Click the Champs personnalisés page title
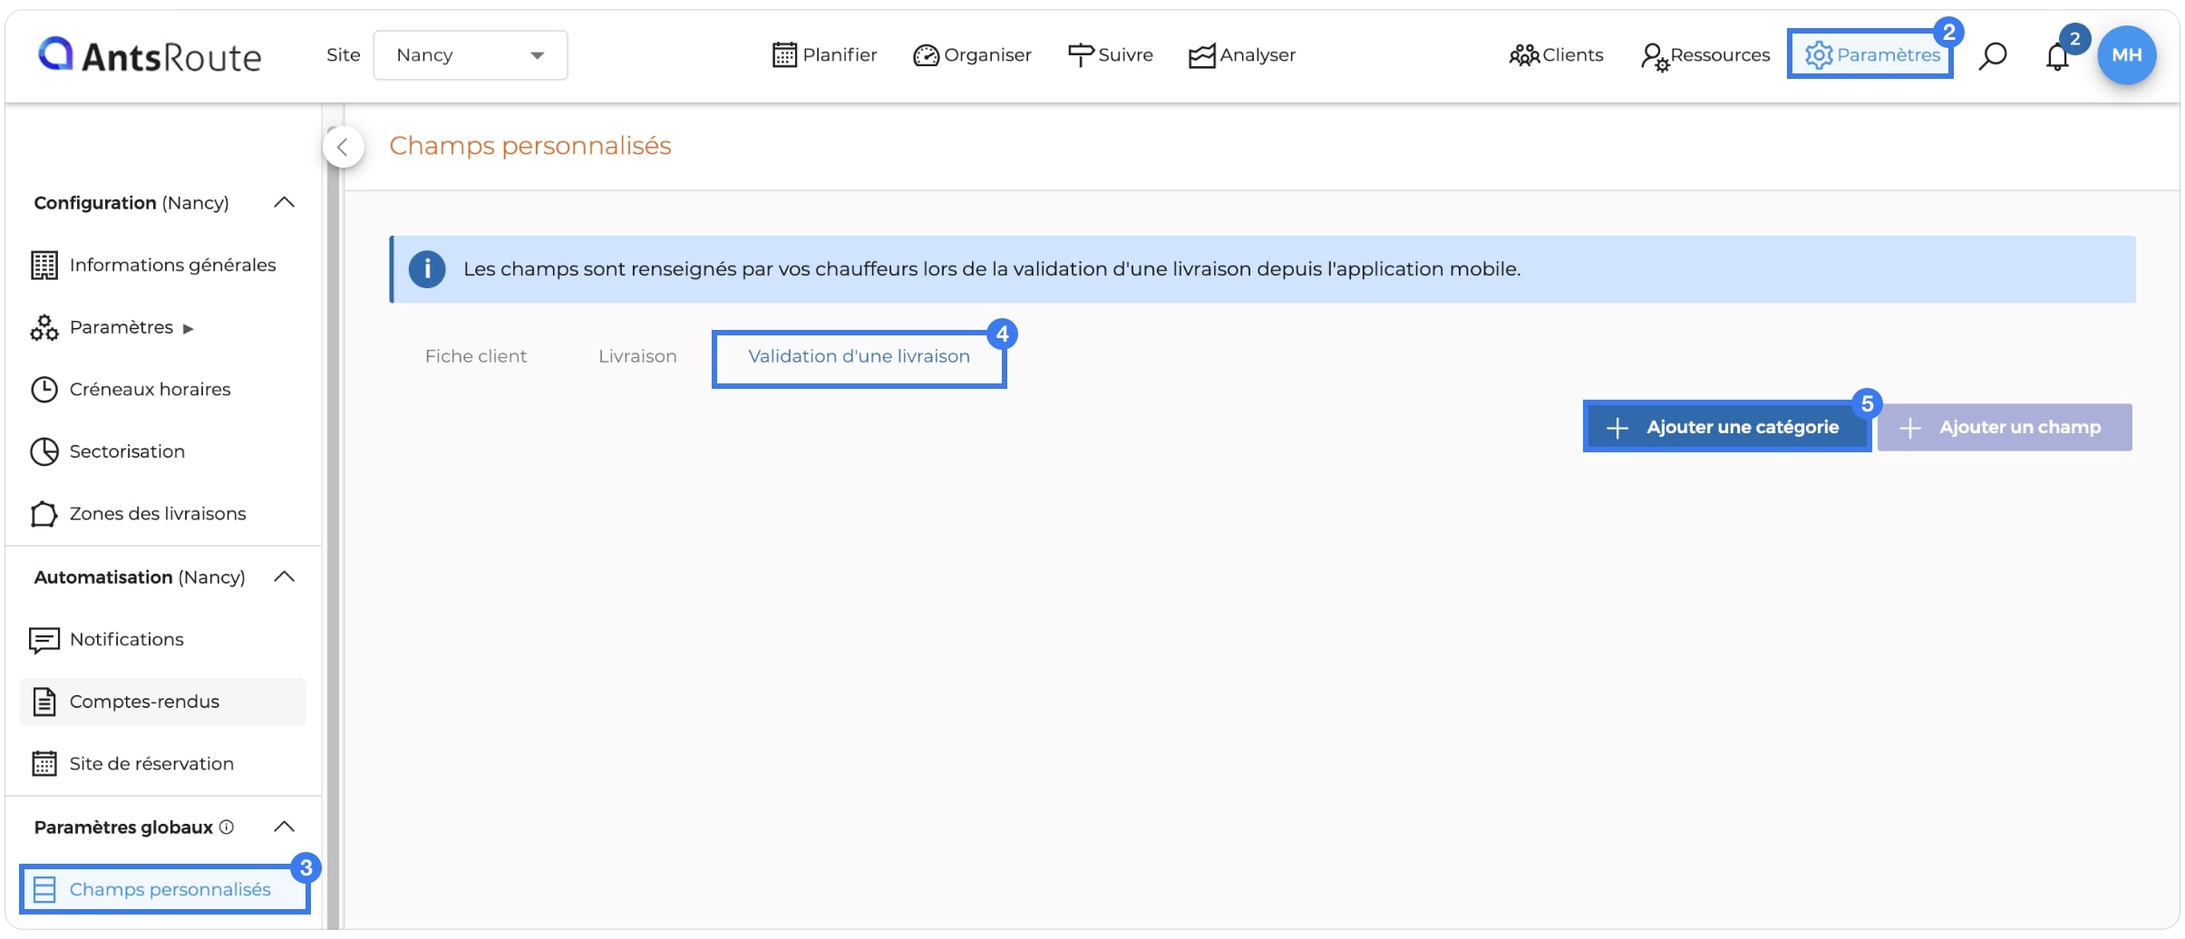The image size is (2185, 939). pos(530,146)
